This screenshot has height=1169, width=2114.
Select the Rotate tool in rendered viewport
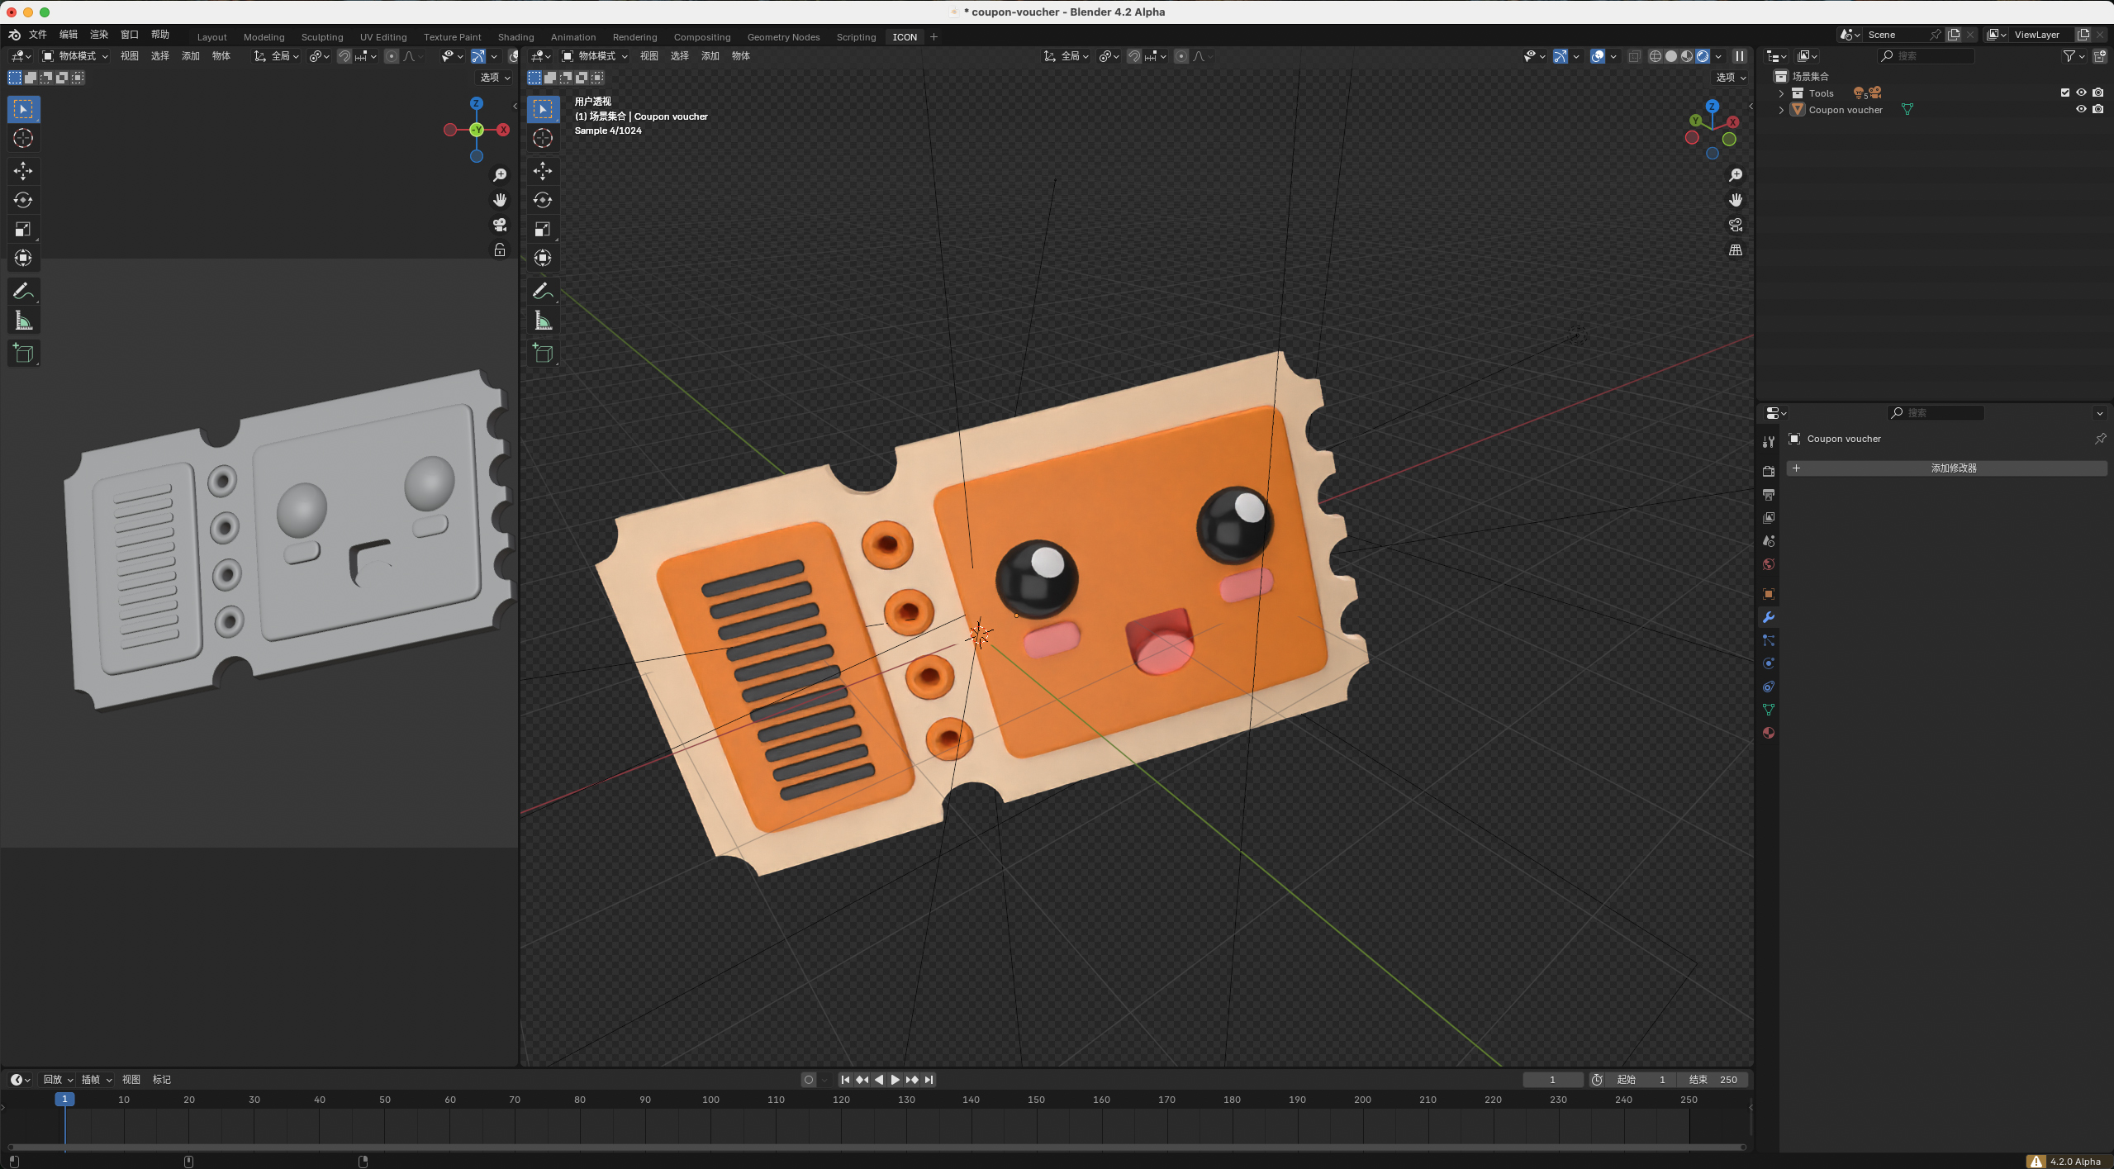[x=543, y=200]
